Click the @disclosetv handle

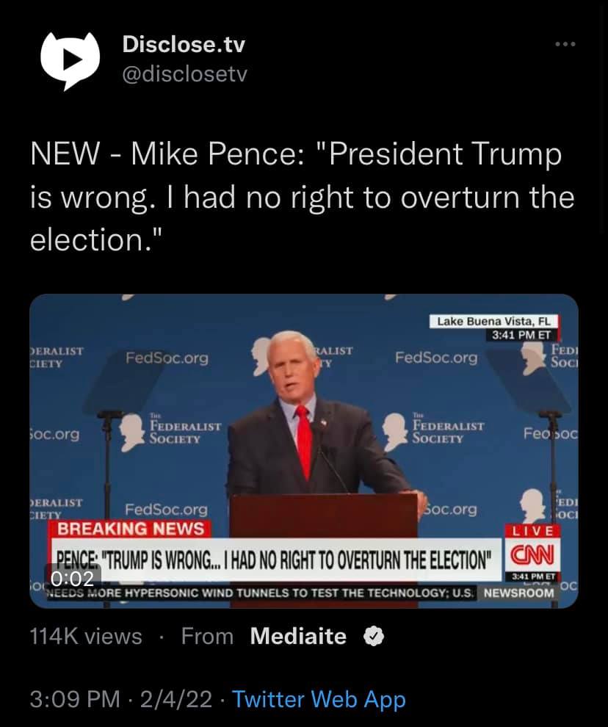pyautogui.click(x=185, y=73)
